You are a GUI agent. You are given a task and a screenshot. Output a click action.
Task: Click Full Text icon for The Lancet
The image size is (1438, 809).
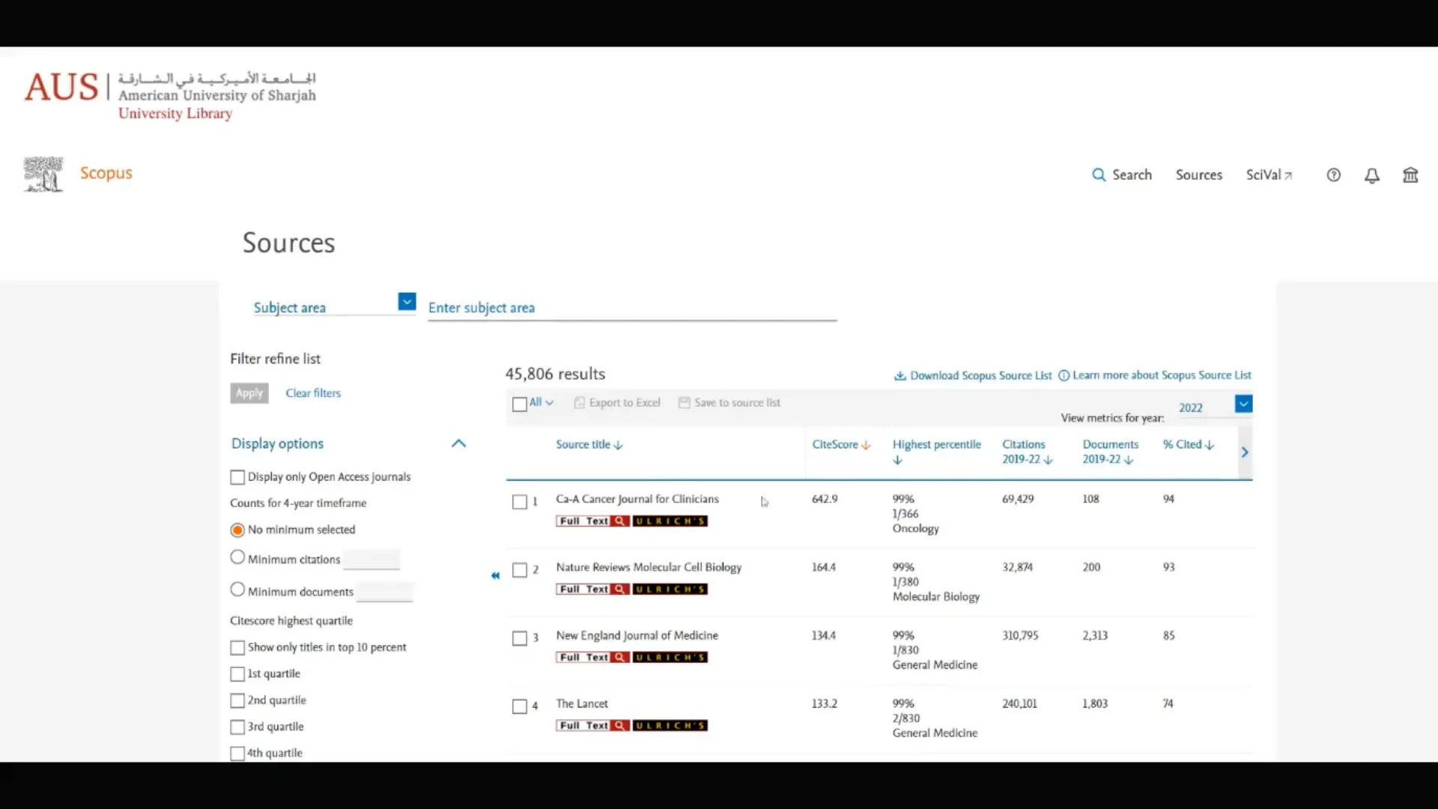point(592,725)
